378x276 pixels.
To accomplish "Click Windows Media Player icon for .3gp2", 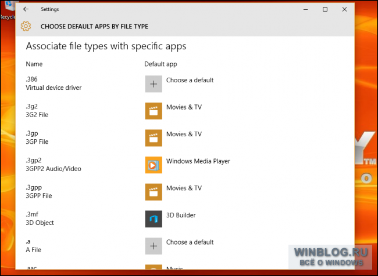I will pyautogui.click(x=154, y=165).
